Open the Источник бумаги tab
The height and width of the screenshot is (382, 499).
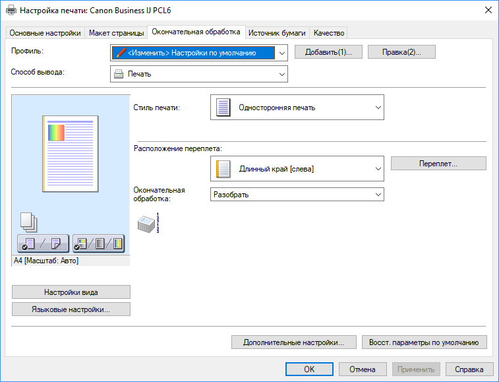click(x=277, y=33)
